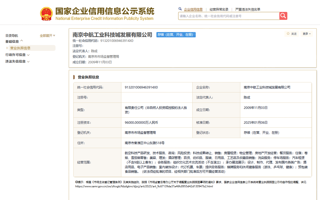Click the small magnifier before 企业信用信息
The width and height of the screenshot is (320, 200).
pos(180,9)
